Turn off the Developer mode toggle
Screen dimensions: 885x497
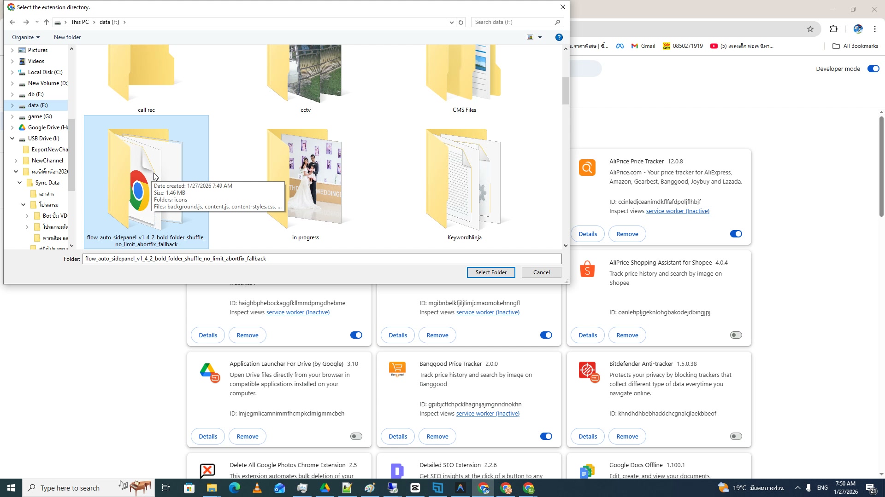pyautogui.click(x=873, y=69)
